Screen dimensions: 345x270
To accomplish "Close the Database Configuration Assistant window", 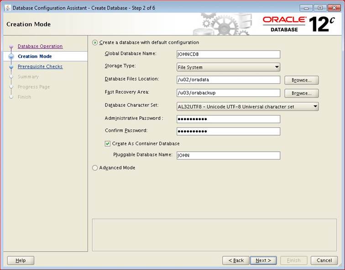I will click(x=334, y=8).
